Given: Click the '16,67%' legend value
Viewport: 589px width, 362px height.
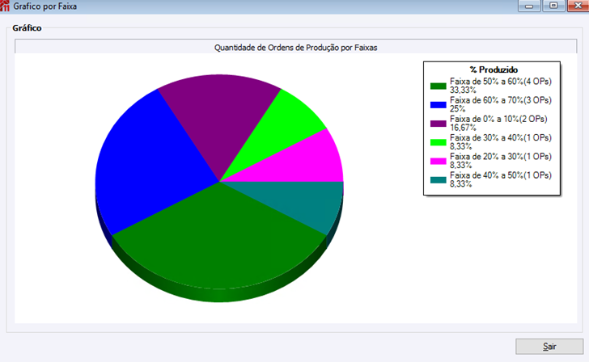Looking at the screenshot, I should pos(463,128).
